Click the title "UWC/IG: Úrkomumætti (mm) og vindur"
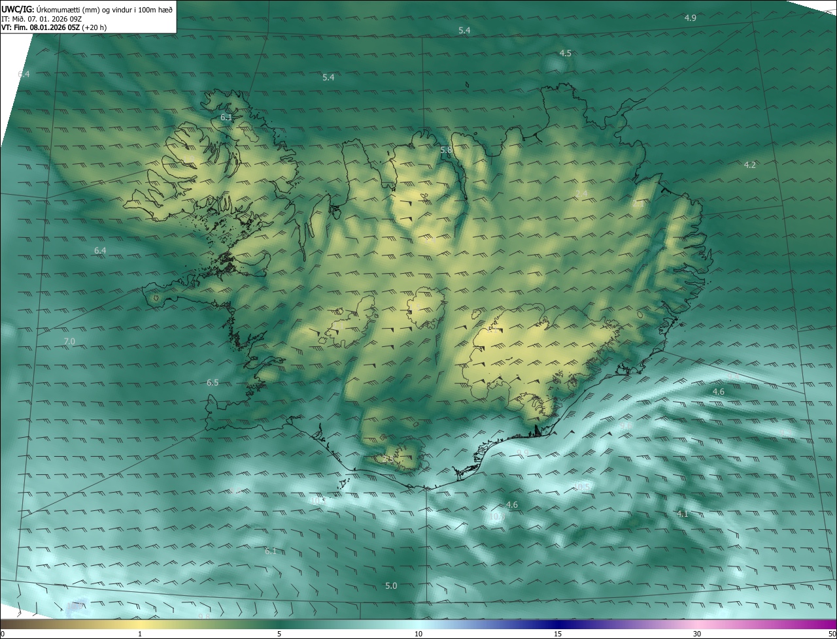This screenshot has height=639, width=837. 88,9
